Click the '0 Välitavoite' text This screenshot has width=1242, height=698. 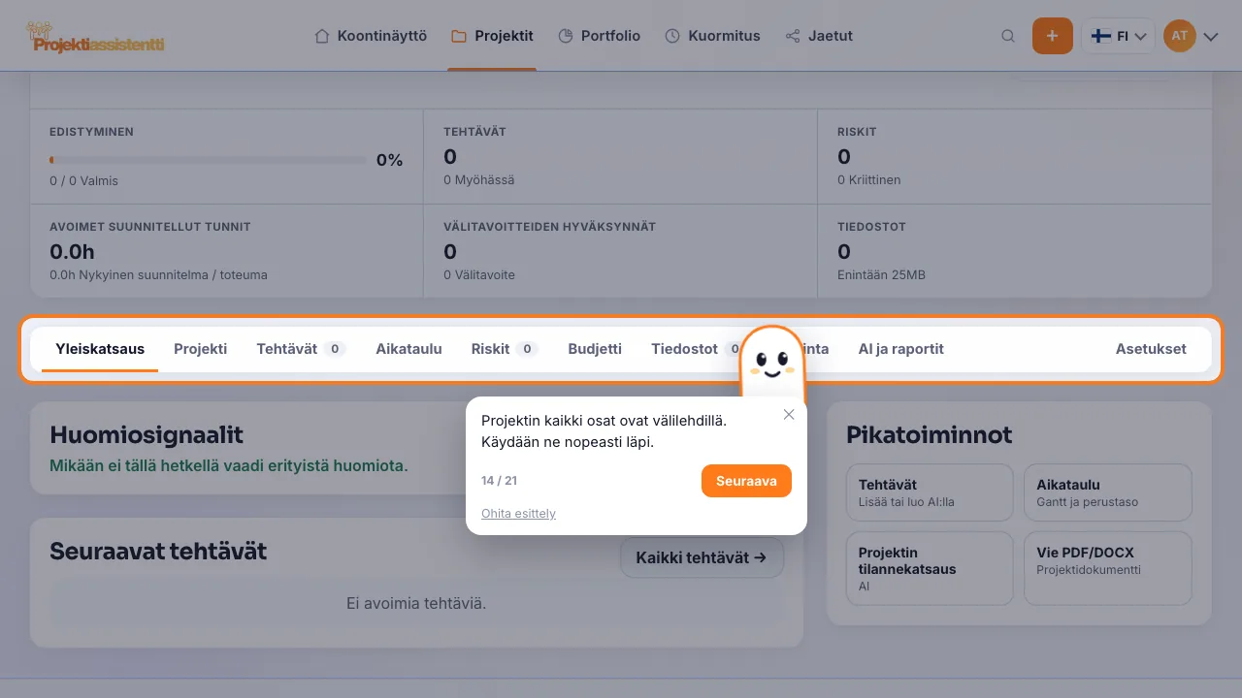coord(479,275)
